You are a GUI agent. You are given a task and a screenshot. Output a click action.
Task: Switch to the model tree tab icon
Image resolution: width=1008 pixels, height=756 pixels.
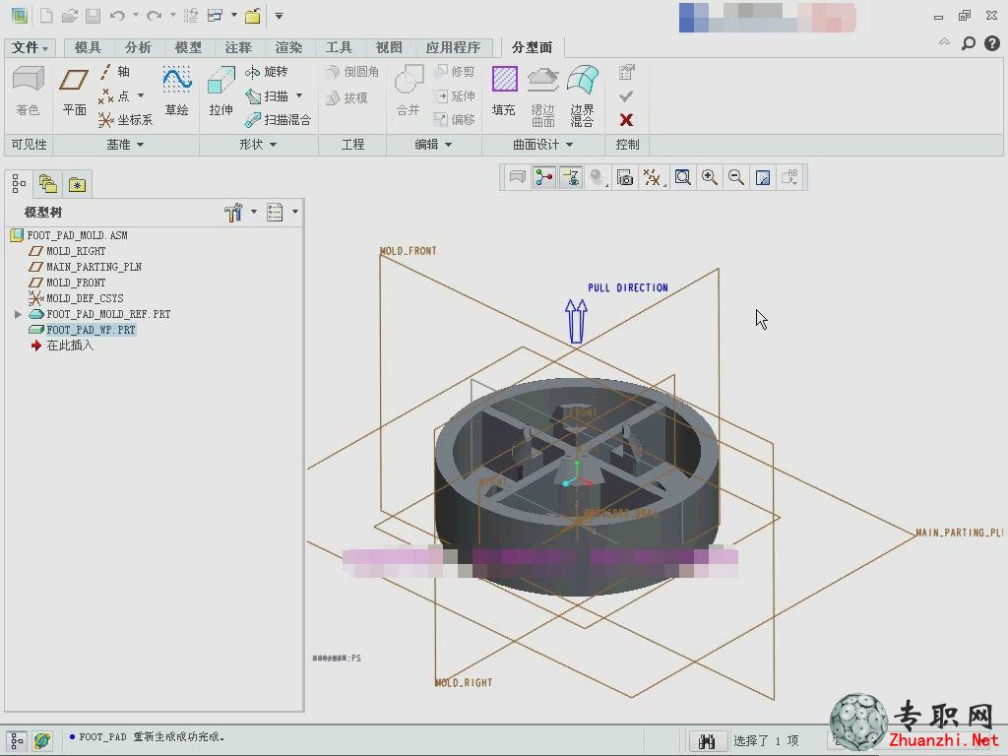(x=20, y=184)
